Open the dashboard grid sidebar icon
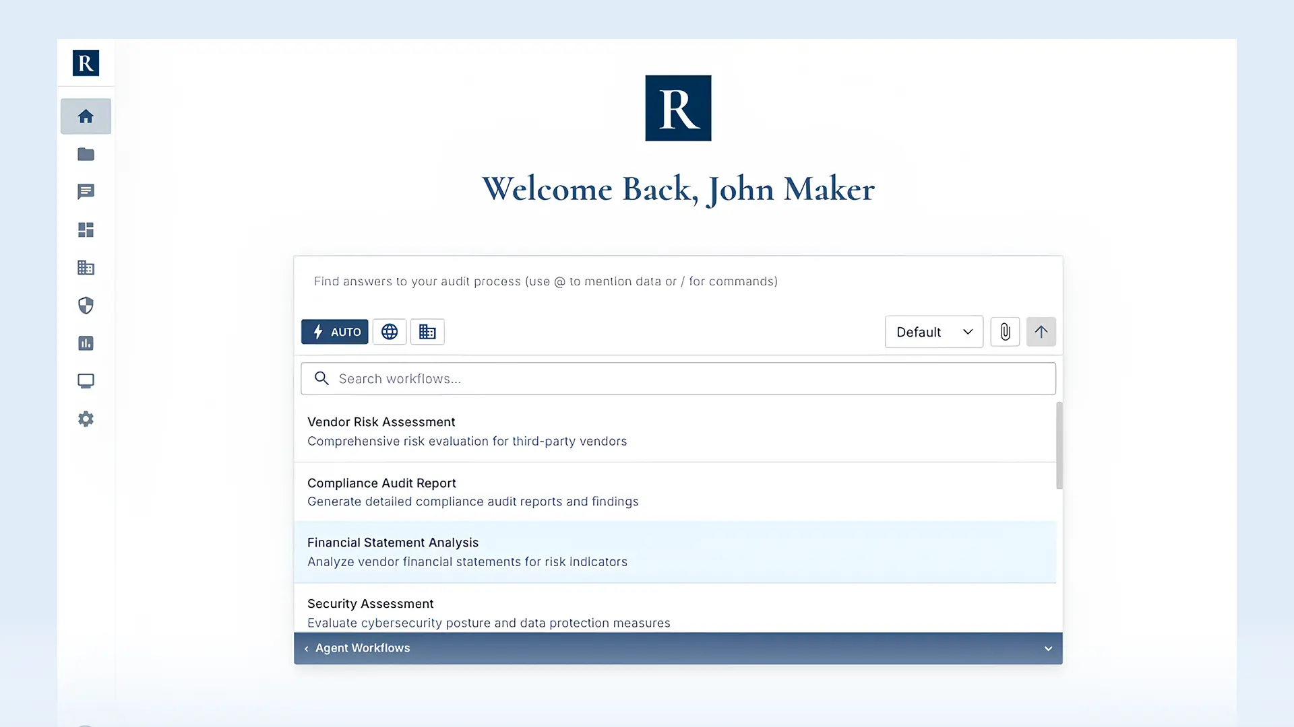The height and width of the screenshot is (727, 1294). [86, 230]
